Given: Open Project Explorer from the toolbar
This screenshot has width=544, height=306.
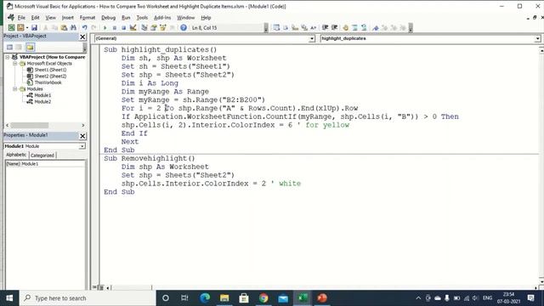Looking at the screenshot, I should click(144, 28).
